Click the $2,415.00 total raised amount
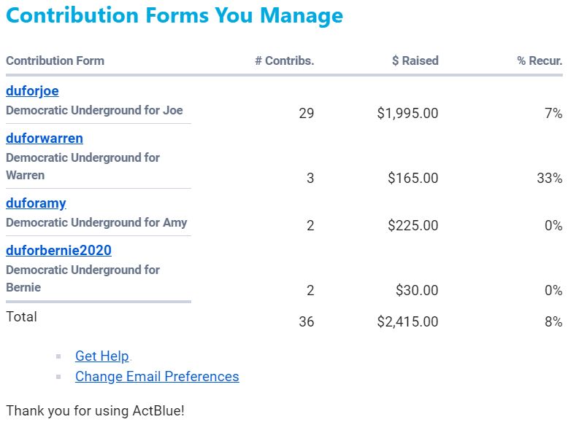This screenshot has width=568, height=430. (x=407, y=321)
